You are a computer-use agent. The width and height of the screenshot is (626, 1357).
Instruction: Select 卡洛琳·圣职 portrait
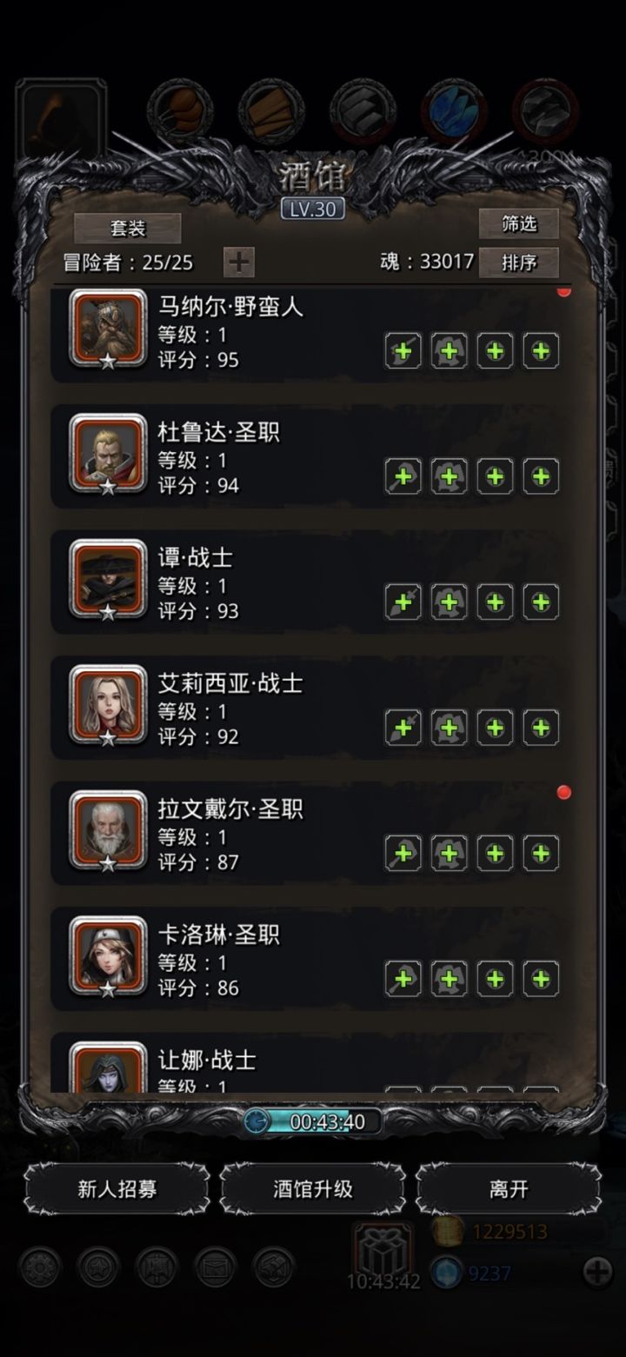[109, 957]
